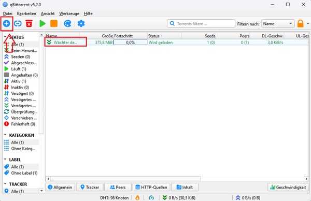
Task: Sort by DL-Geschw. column header
Action: click(x=267, y=36)
